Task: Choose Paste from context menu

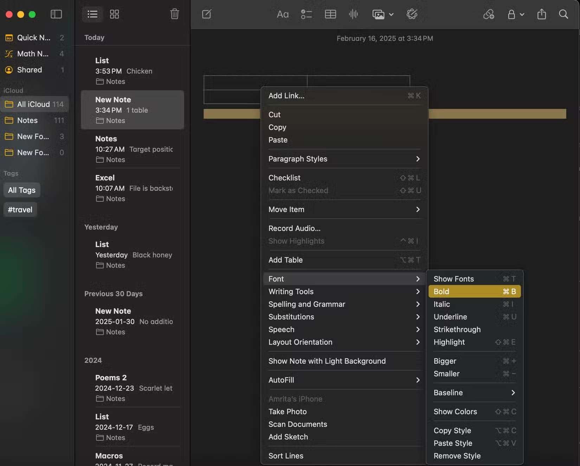Action: click(x=344, y=140)
